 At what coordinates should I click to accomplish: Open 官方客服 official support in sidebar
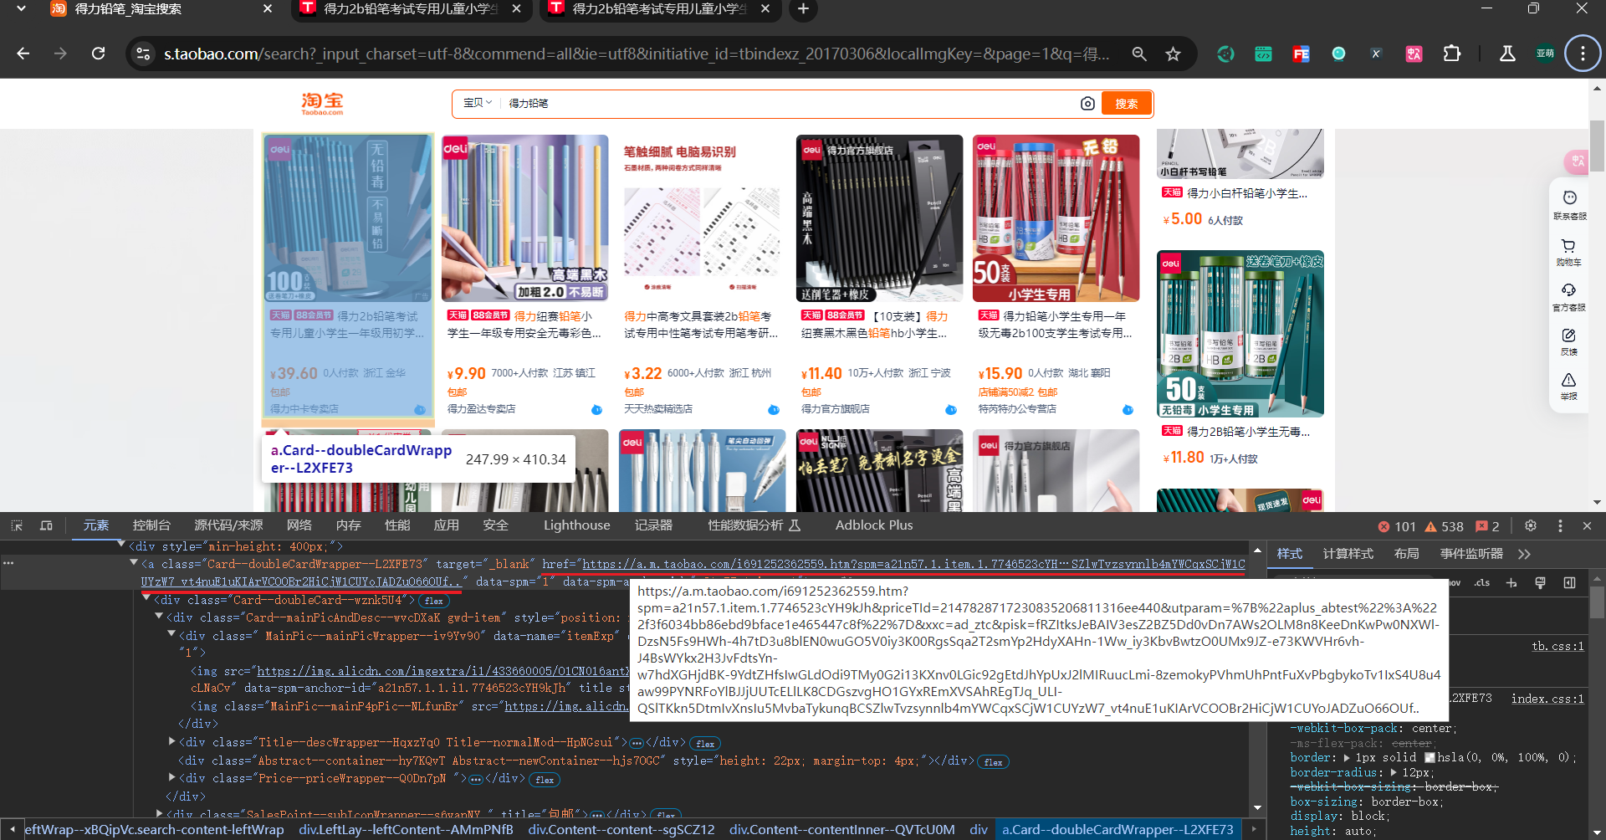[1569, 297]
